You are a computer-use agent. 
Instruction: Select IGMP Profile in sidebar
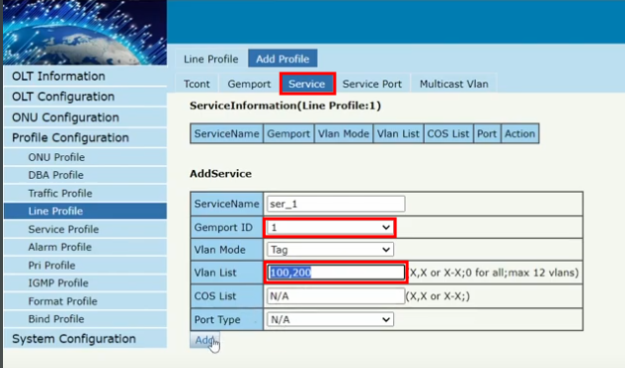[x=85, y=283]
